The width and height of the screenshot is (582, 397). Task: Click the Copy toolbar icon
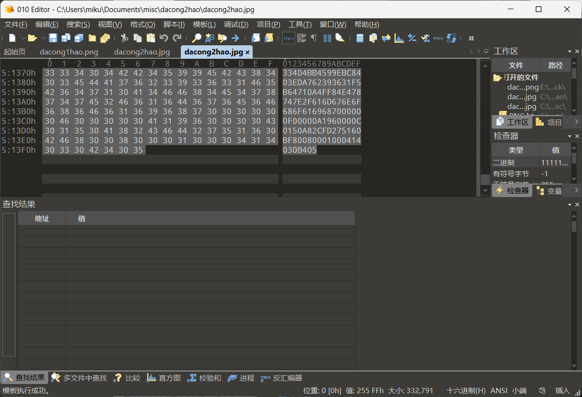click(137, 38)
